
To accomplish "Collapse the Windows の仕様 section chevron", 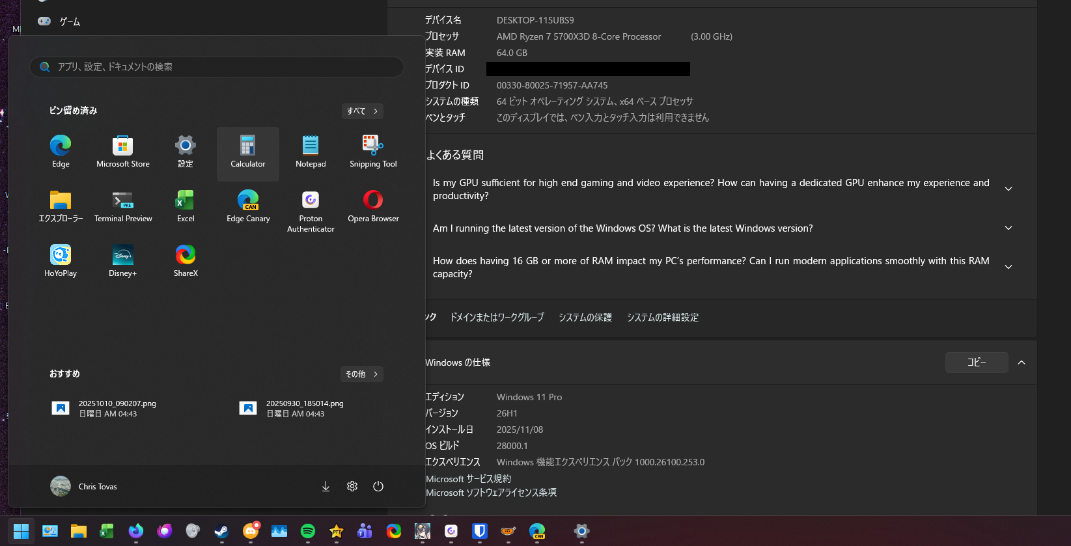I will 1022,362.
